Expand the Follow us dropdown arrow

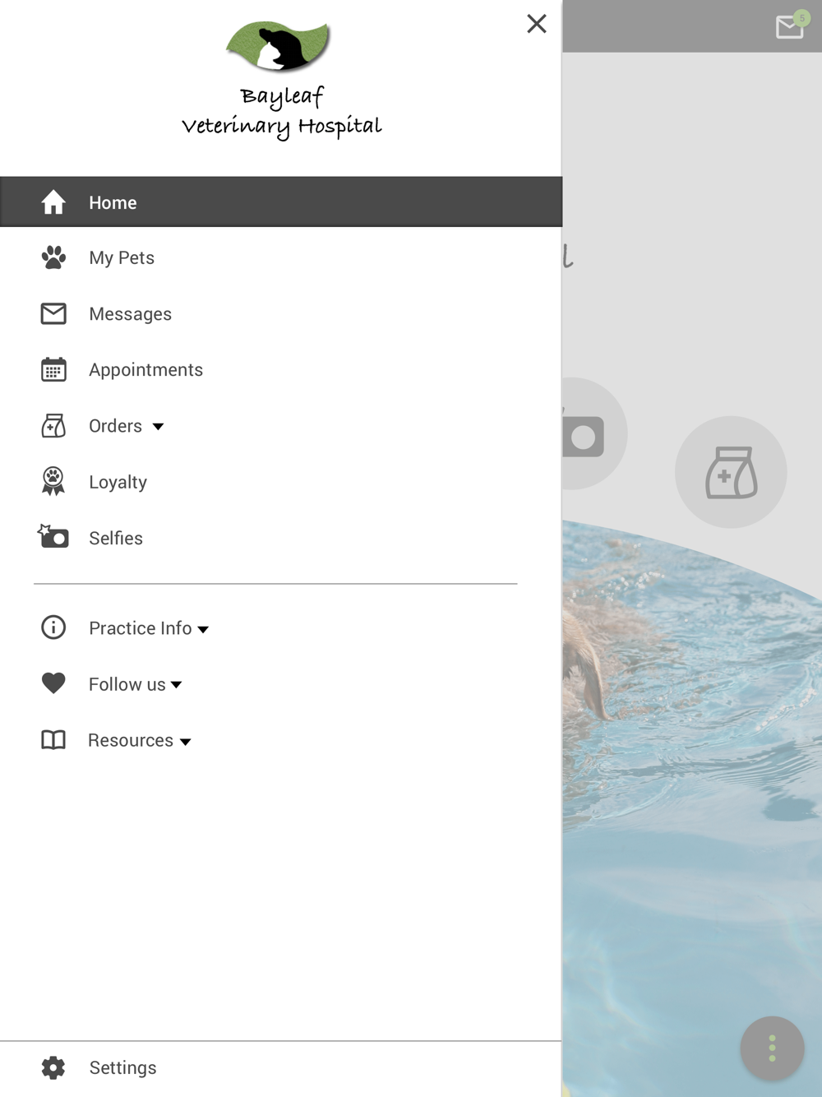(x=176, y=685)
